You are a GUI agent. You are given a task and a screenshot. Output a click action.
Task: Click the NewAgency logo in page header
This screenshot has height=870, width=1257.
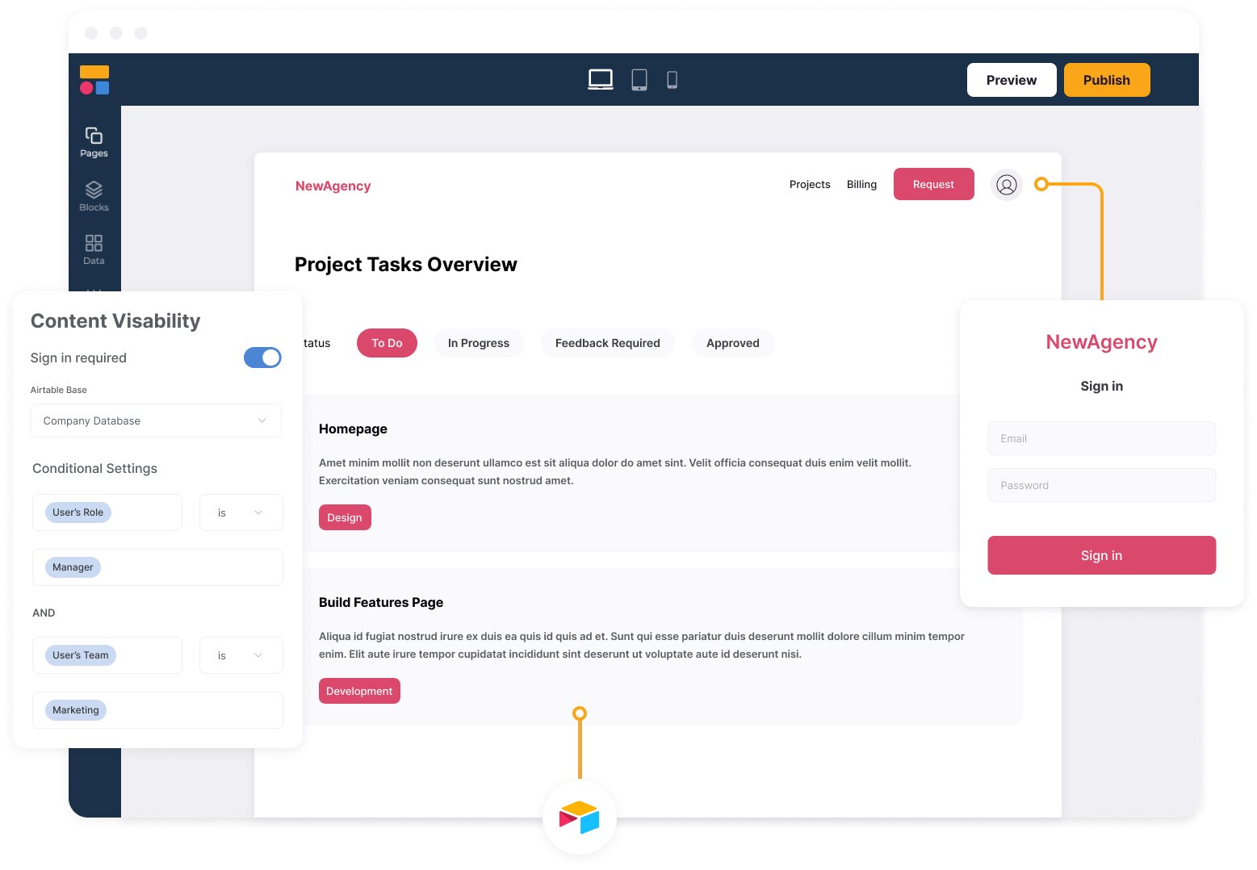333,186
